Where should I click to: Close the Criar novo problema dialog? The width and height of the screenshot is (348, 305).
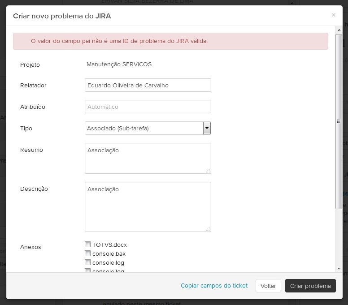tap(333, 15)
